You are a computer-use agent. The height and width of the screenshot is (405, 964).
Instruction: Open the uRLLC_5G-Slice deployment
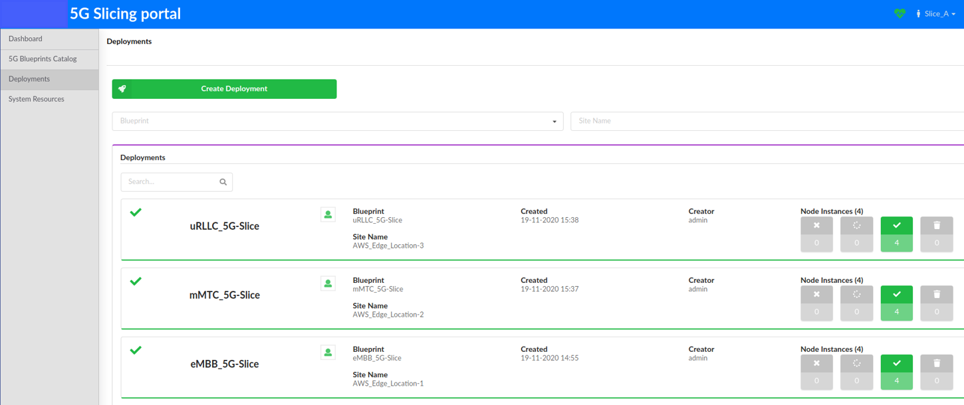225,226
